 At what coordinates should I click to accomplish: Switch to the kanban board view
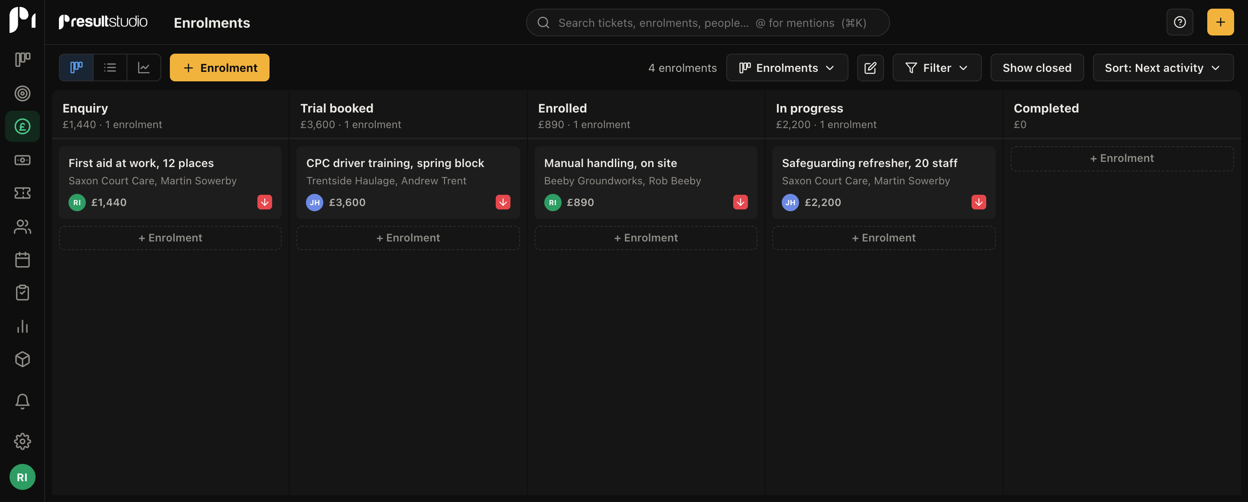(76, 68)
